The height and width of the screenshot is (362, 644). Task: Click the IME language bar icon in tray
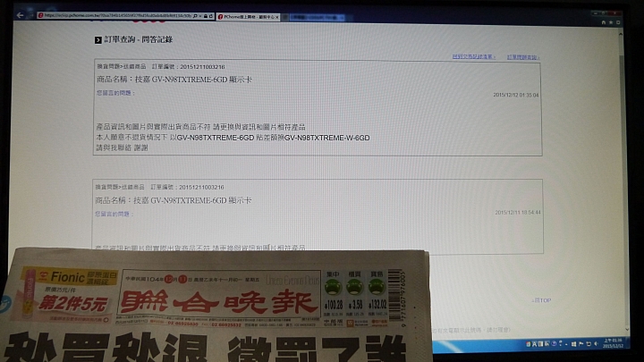click(529, 344)
